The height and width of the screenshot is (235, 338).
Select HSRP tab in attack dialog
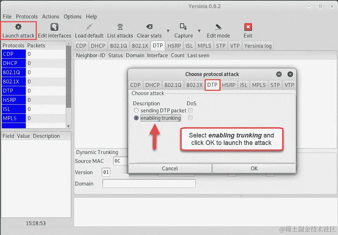coord(229,85)
